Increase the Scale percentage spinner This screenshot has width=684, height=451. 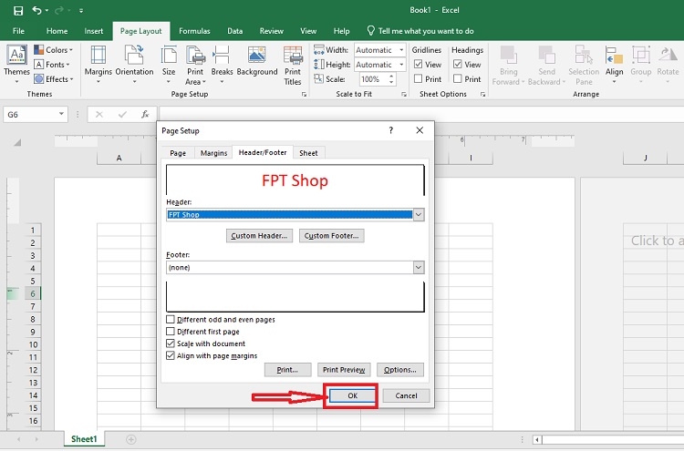tap(391, 77)
